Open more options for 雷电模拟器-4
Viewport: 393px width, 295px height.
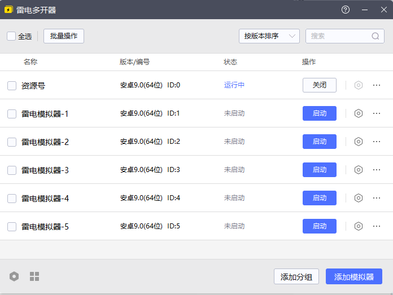(377, 198)
